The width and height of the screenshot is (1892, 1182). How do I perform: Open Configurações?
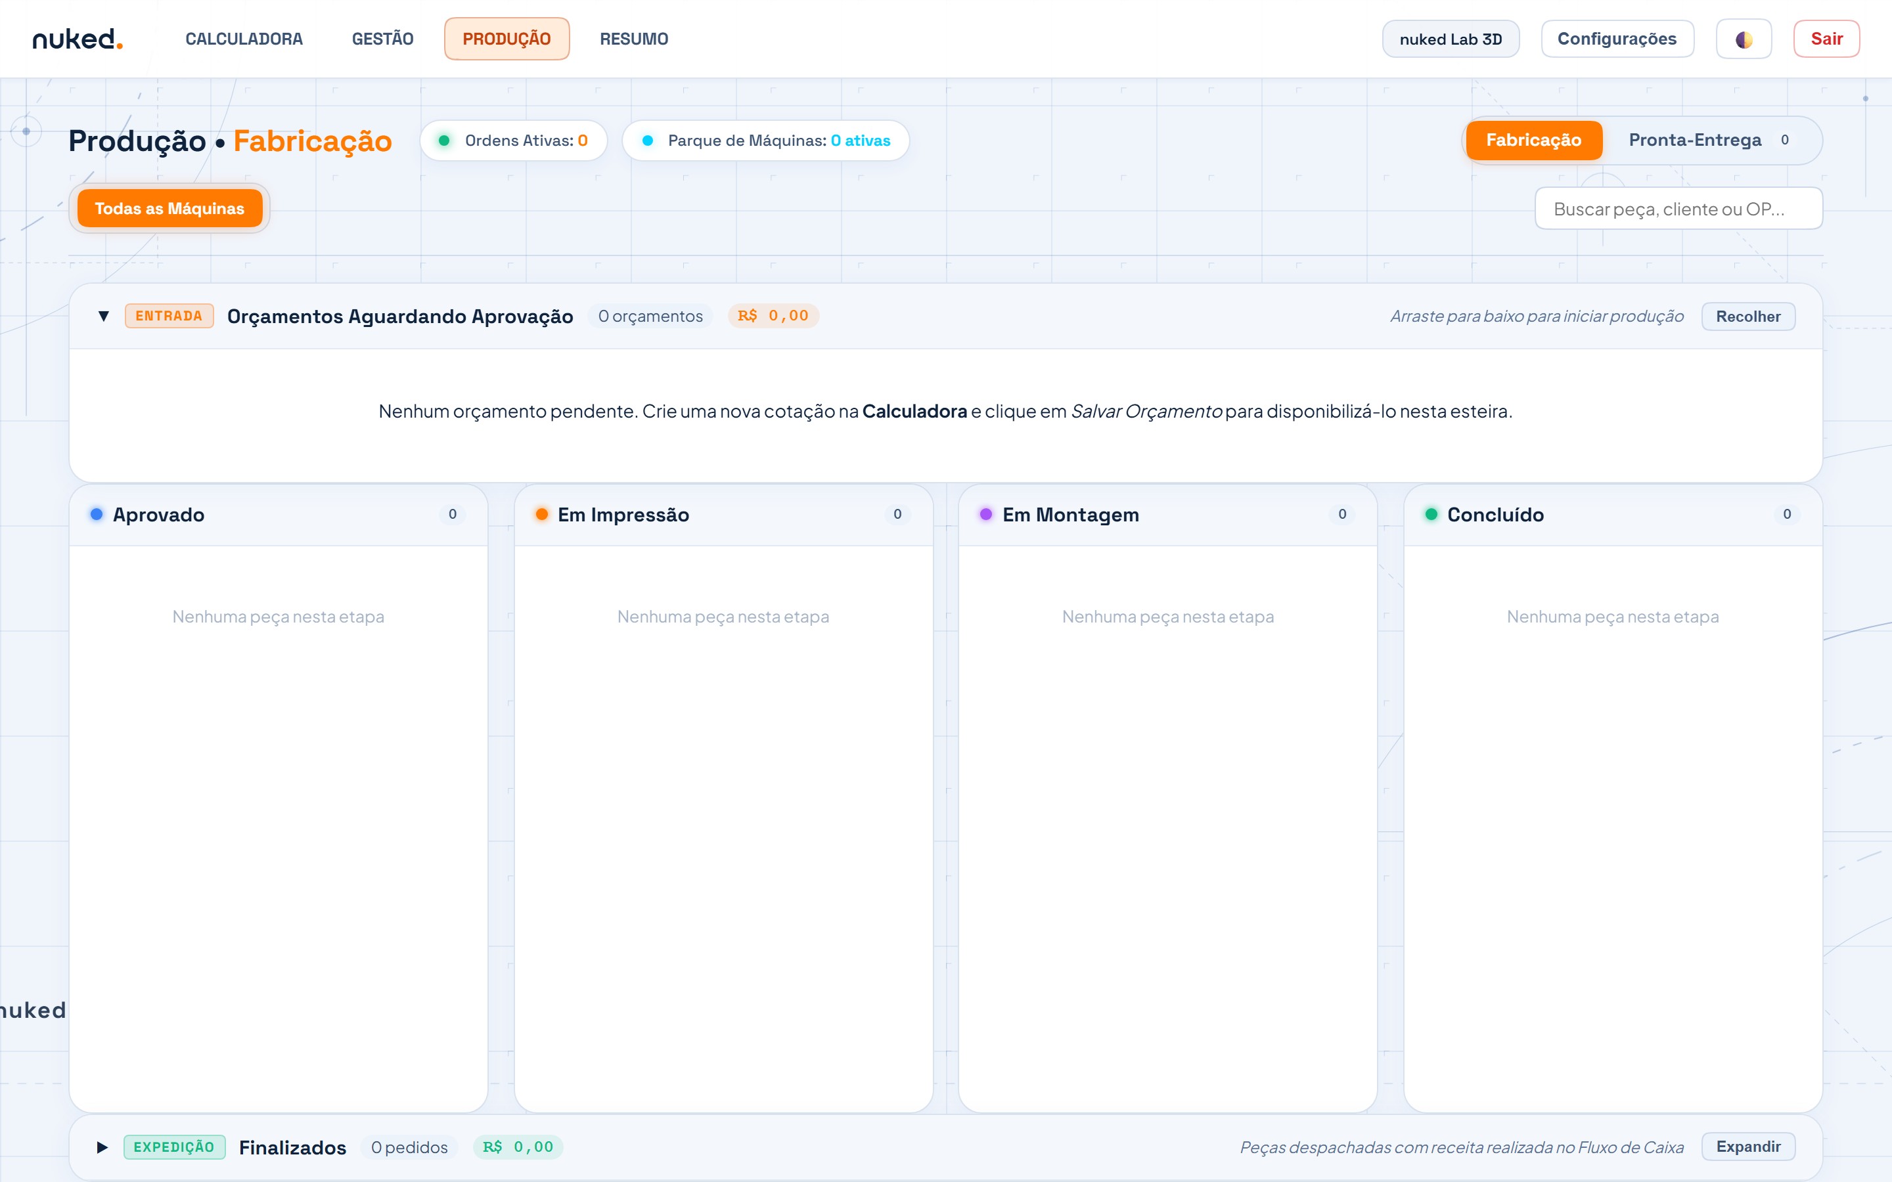click(1617, 39)
